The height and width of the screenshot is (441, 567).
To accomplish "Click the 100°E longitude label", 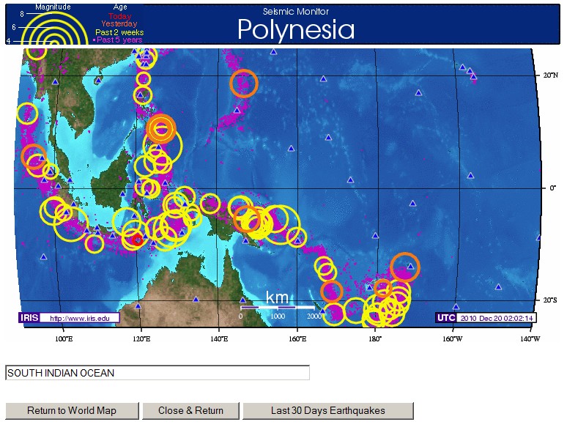I will tap(64, 339).
